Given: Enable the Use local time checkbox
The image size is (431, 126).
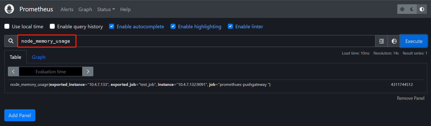Looking at the screenshot, I should (x=7, y=27).
